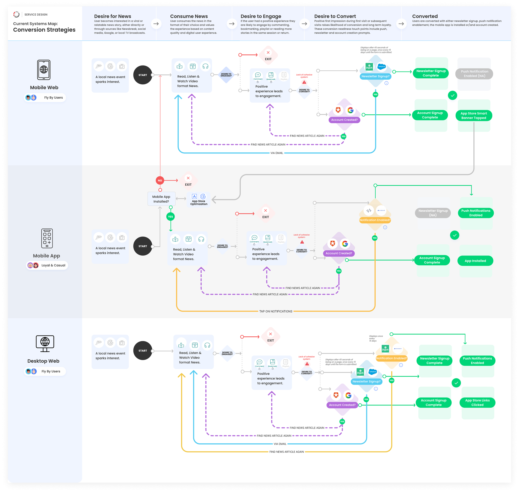Click Newsletter Signup (NA) grey pill
The width and height of the screenshot is (519, 492).
(433, 213)
